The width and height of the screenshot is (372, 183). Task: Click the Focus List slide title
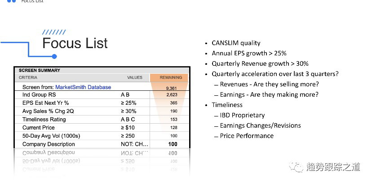click(x=75, y=43)
